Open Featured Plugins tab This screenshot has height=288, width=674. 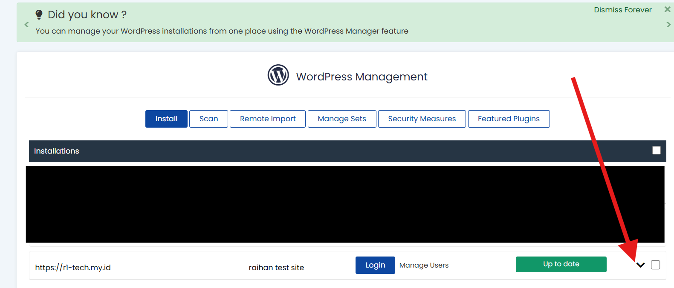tap(509, 119)
